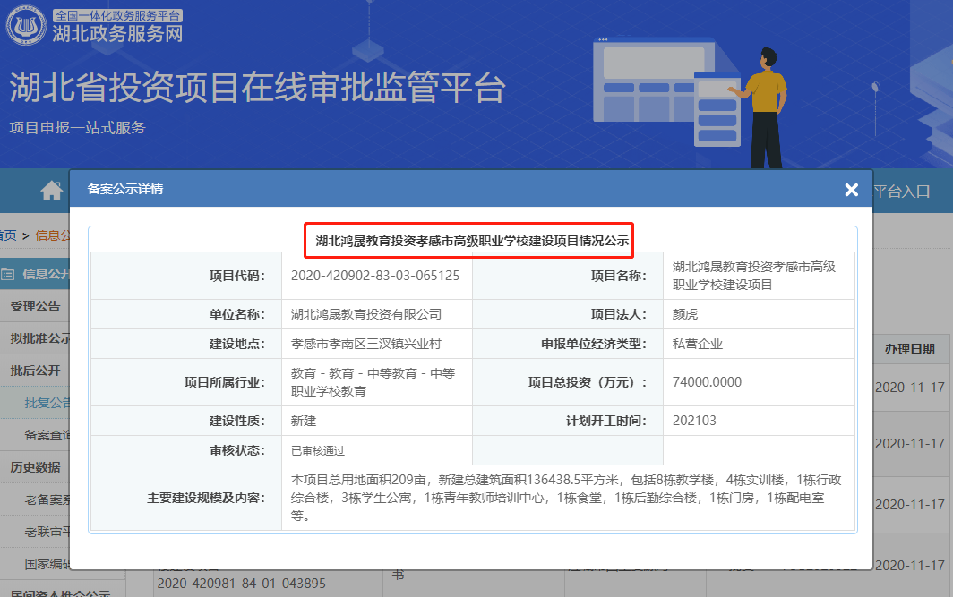Screen dimensions: 953x597
Task: Click the 办理日期 column header
Action: click(x=909, y=349)
